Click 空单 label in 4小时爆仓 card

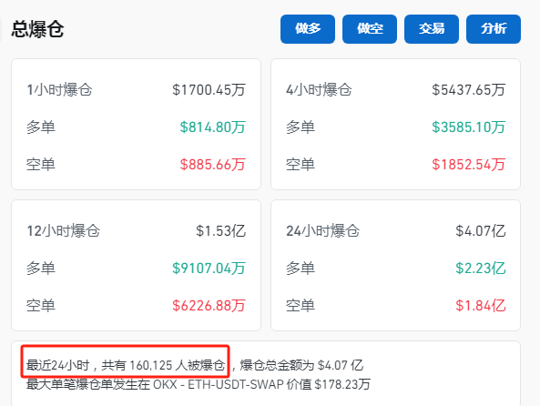(x=301, y=164)
